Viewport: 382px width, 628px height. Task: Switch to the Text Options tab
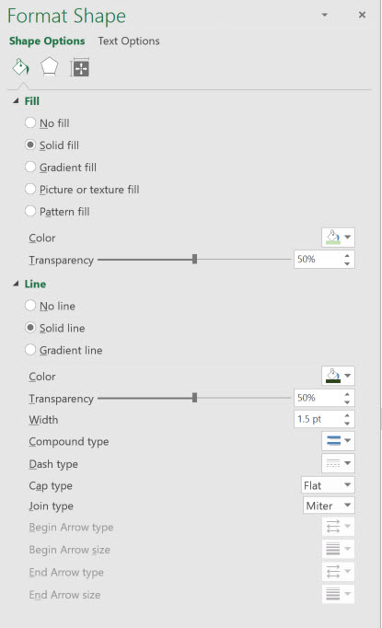point(129,41)
